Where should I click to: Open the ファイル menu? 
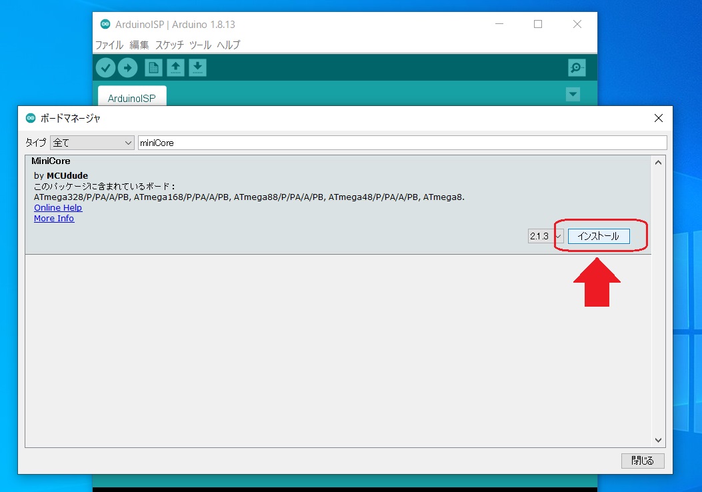coord(109,45)
